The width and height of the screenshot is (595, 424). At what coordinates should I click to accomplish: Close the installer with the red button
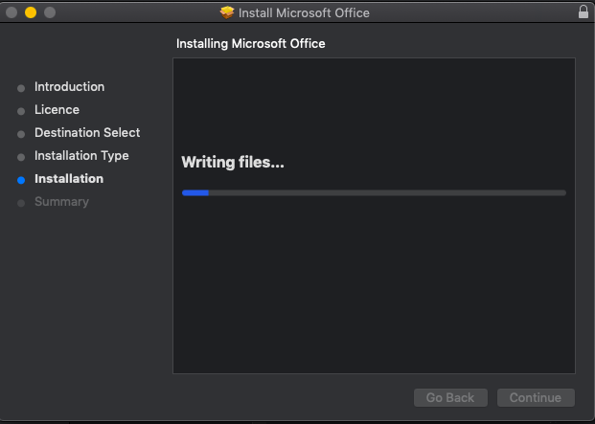pos(11,12)
